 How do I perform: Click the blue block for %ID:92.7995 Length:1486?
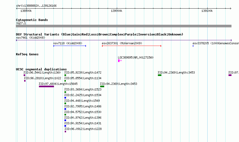pos(65,109)
